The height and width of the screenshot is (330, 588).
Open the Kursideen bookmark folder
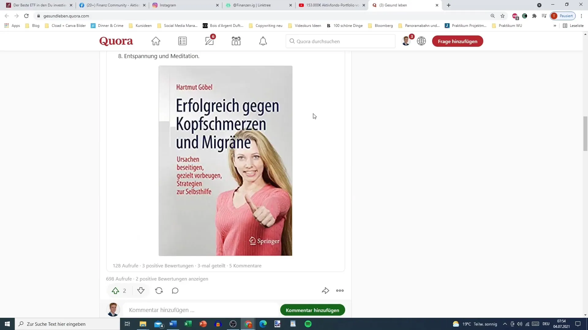[x=140, y=26]
